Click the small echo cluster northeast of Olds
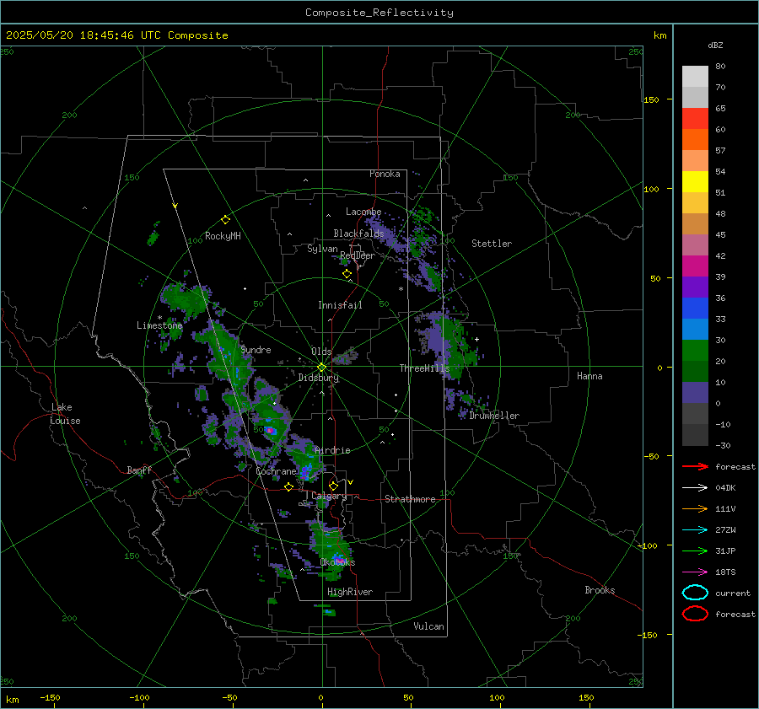This screenshot has height=709, width=759. click(x=345, y=357)
